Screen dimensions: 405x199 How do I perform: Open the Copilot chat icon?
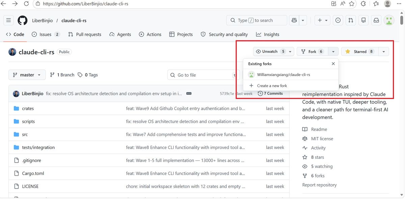(x=294, y=20)
